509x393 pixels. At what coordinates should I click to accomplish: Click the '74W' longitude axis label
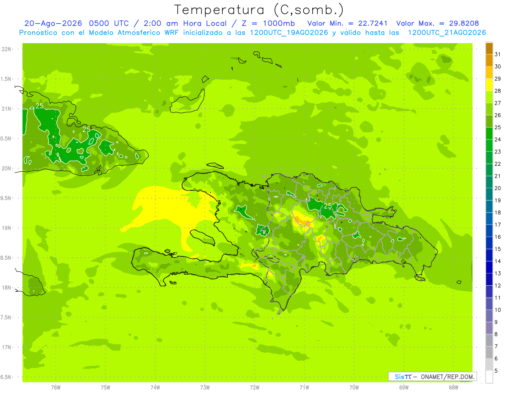(x=155, y=387)
